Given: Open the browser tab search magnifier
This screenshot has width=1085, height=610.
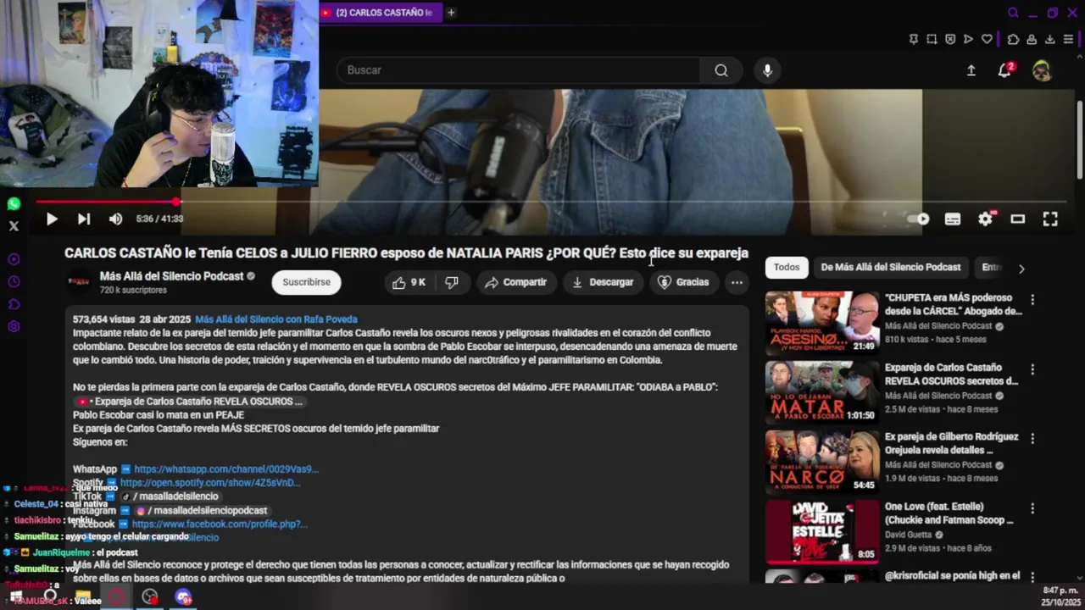Looking at the screenshot, I should [x=1013, y=13].
